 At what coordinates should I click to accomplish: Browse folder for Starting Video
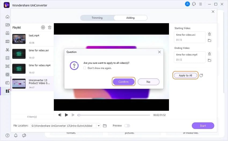click(x=209, y=40)
